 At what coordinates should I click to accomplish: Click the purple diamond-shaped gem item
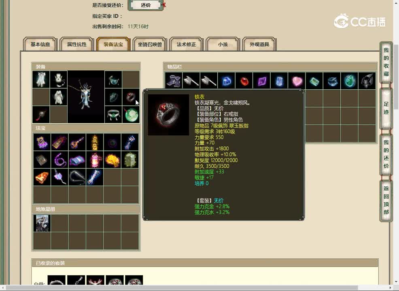pyautogui.click(x=261, y=81)
